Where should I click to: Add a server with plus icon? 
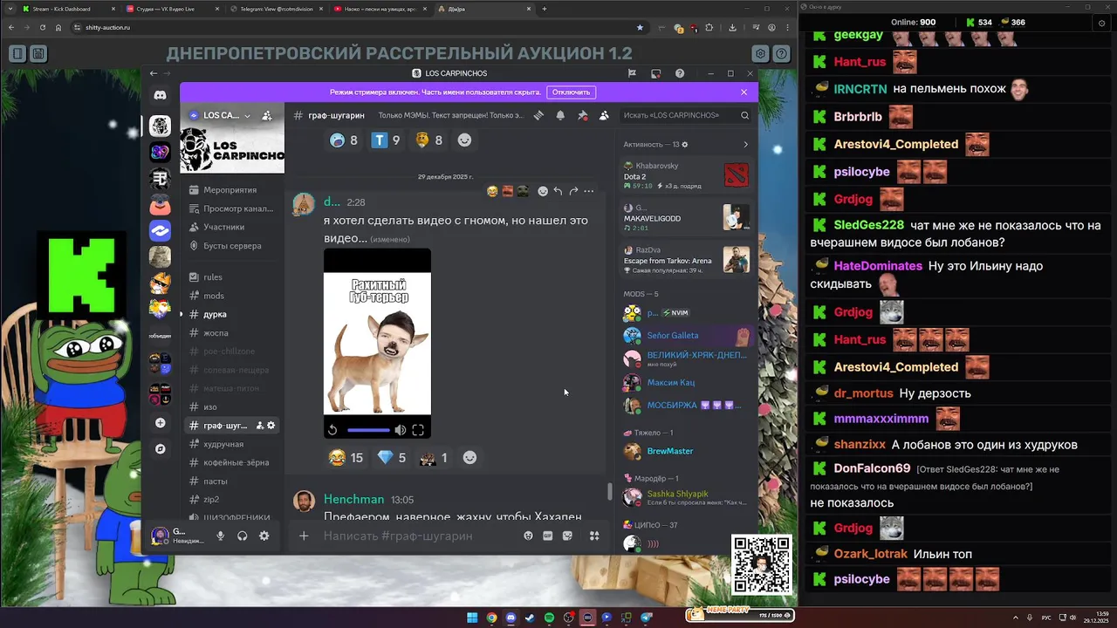pyautogui.click(x=160, y=423)
